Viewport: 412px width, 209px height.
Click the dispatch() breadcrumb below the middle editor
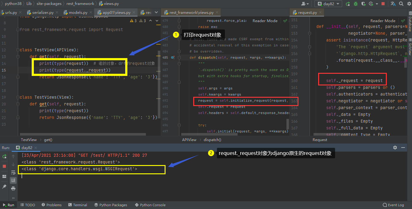tap(212, 140)
